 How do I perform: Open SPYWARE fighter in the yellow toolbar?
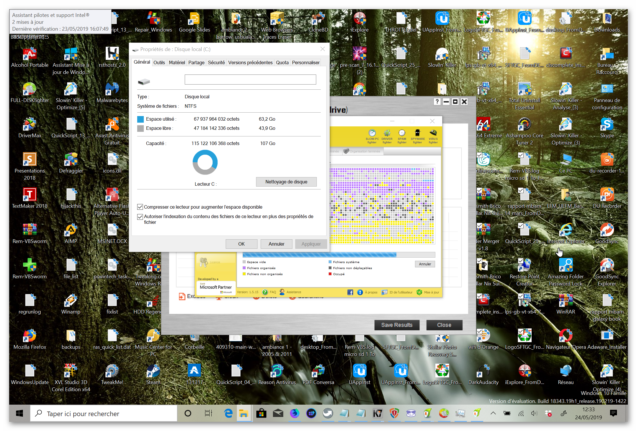pos(418,136)
